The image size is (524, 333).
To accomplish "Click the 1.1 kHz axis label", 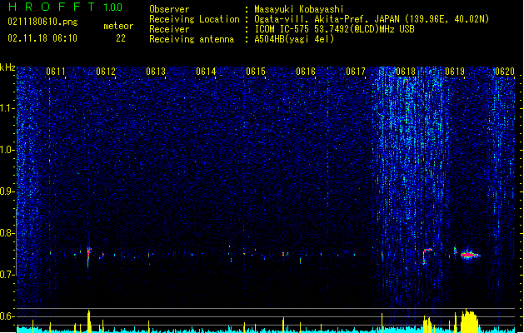I will (7, 108).
